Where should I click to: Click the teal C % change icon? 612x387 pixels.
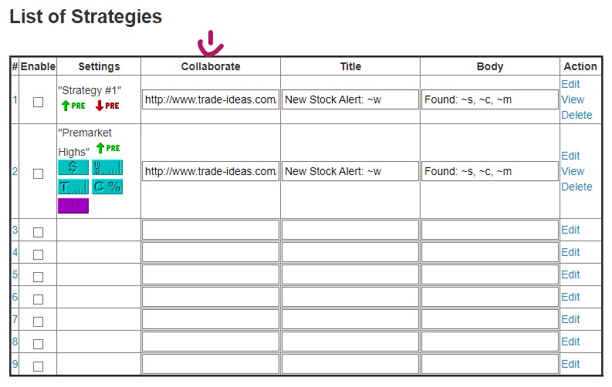pyautogui.click(x=107, y=187)
